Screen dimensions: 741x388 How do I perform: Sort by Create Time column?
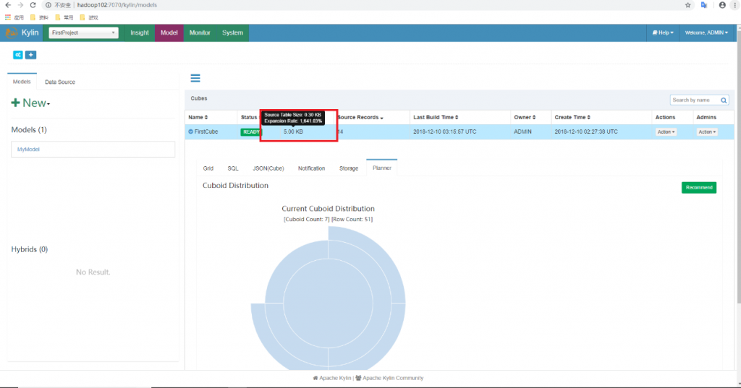tap(572, 118)
